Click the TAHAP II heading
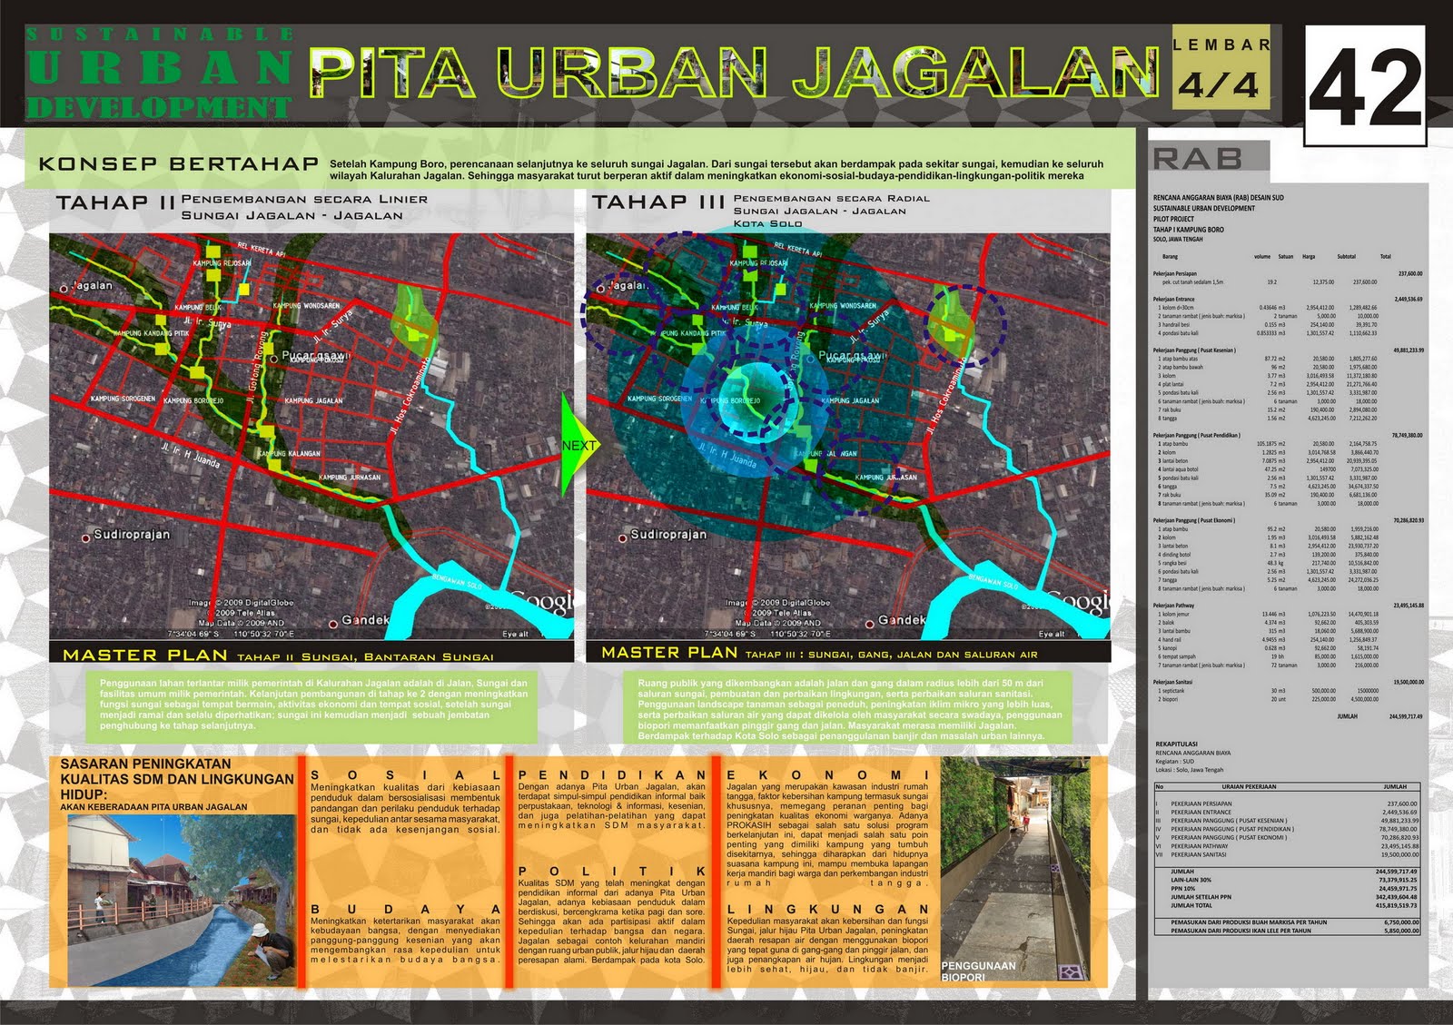 click(x=115, y=202)
